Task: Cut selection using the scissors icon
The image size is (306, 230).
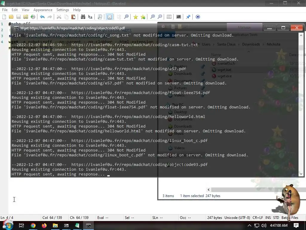Action: point(59,17)
